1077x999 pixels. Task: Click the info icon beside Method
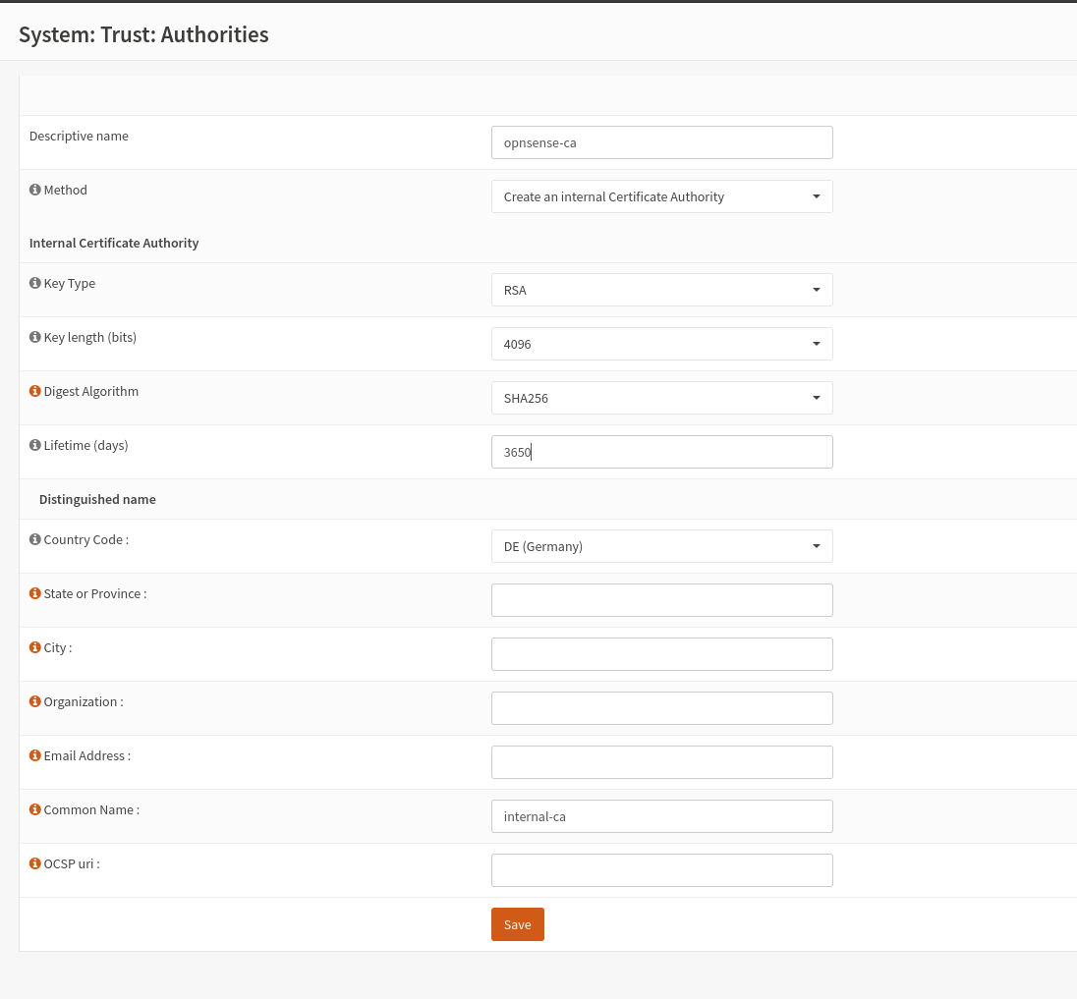35,191
